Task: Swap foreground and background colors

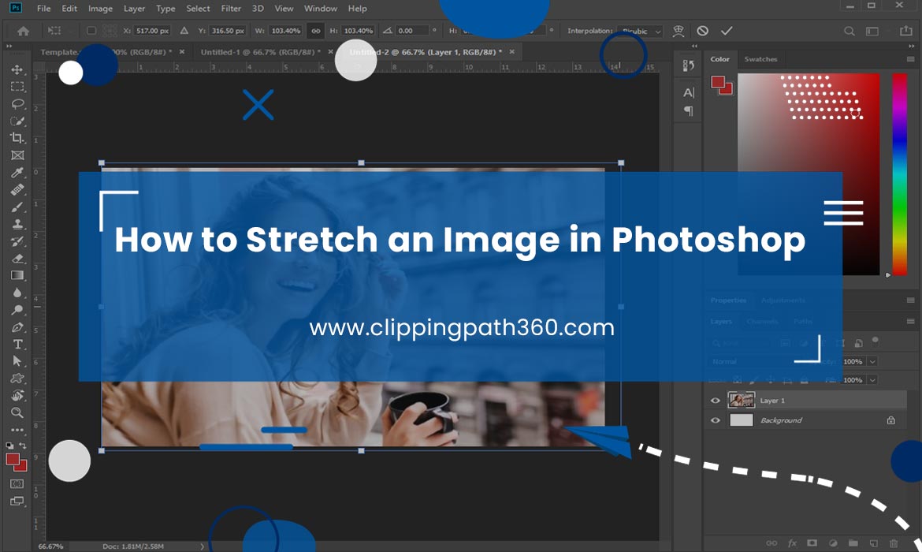Action: (22, 446)
